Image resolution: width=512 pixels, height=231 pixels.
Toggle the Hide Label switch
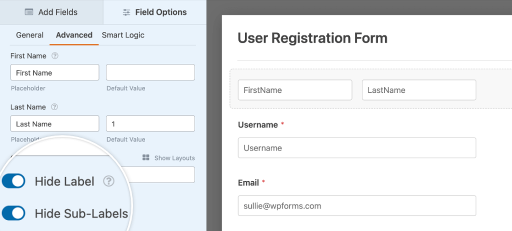tap(13, 181)
